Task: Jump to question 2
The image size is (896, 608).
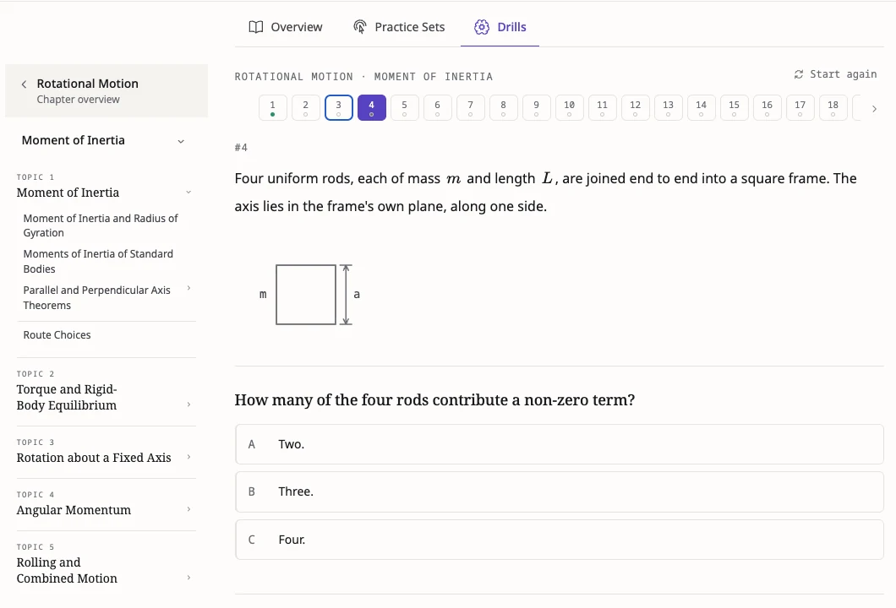Action: (306, 108)
